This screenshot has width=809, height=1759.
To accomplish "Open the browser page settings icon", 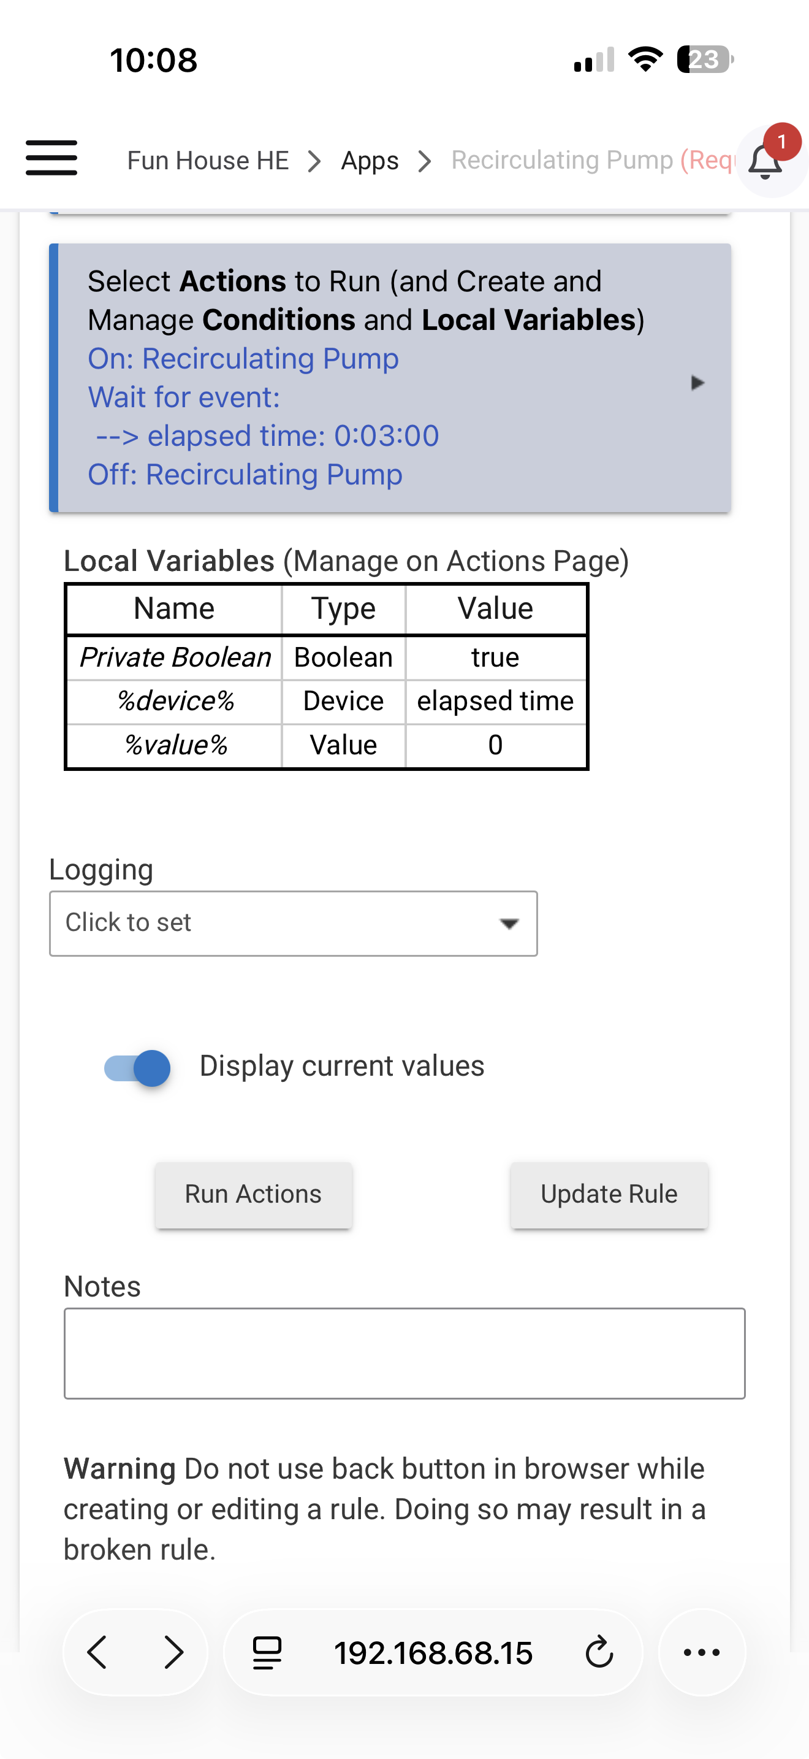I will click(267, 1652).
